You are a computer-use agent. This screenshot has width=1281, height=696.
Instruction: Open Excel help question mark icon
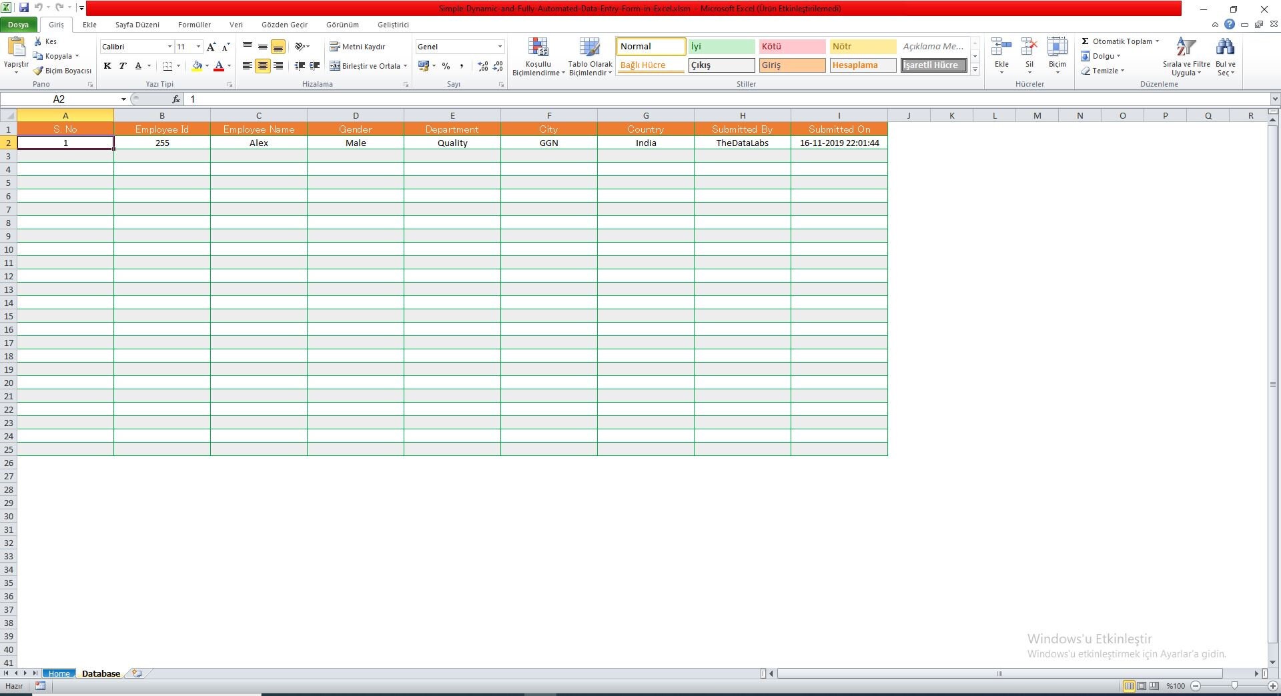pos(1230,24)
